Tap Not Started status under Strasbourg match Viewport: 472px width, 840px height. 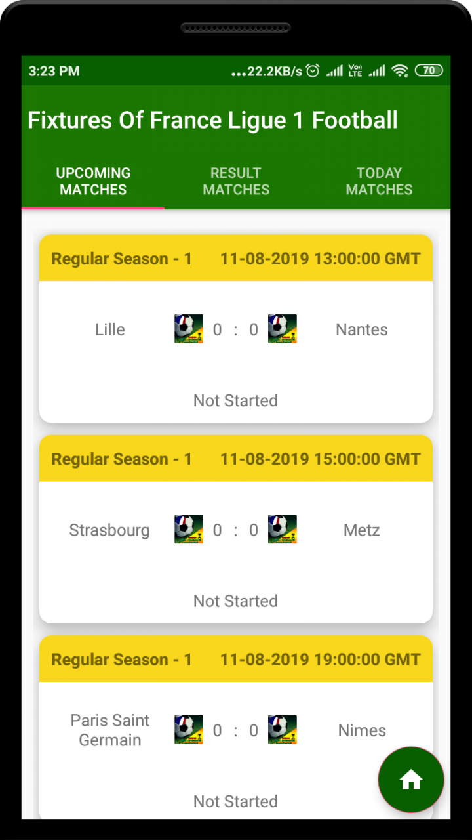[235, 601]
